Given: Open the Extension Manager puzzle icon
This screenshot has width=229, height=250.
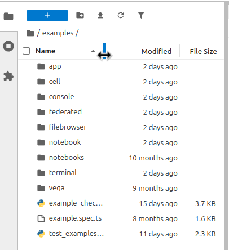Looking at the screenshot, I should pyautogui.click(x=8, y=76).
